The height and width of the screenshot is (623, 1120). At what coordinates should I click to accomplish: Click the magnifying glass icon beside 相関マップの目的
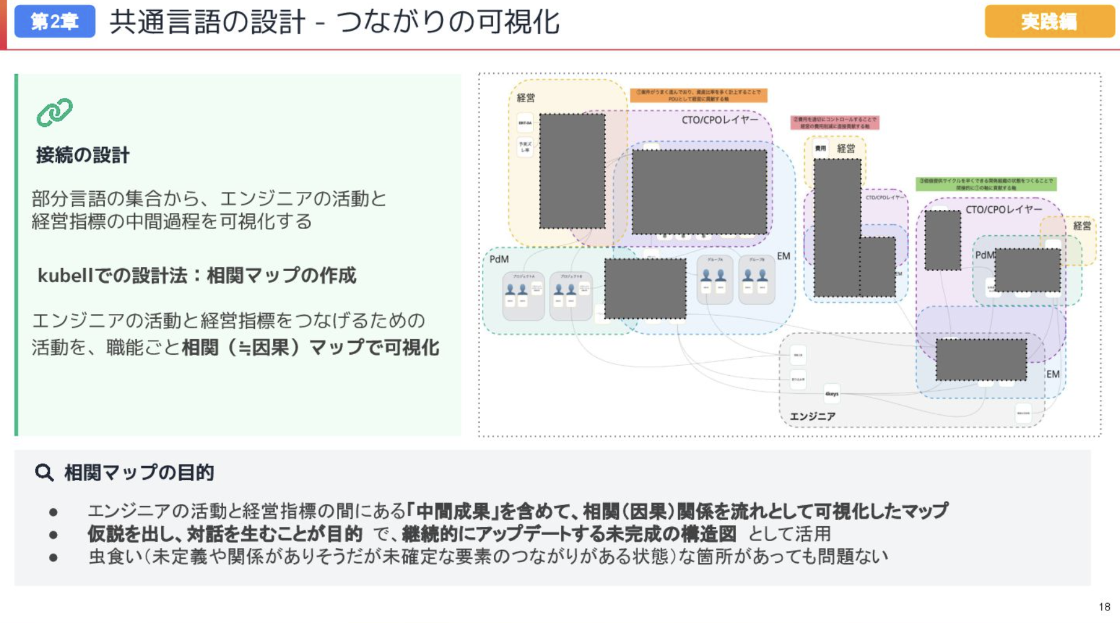point(44,473)
